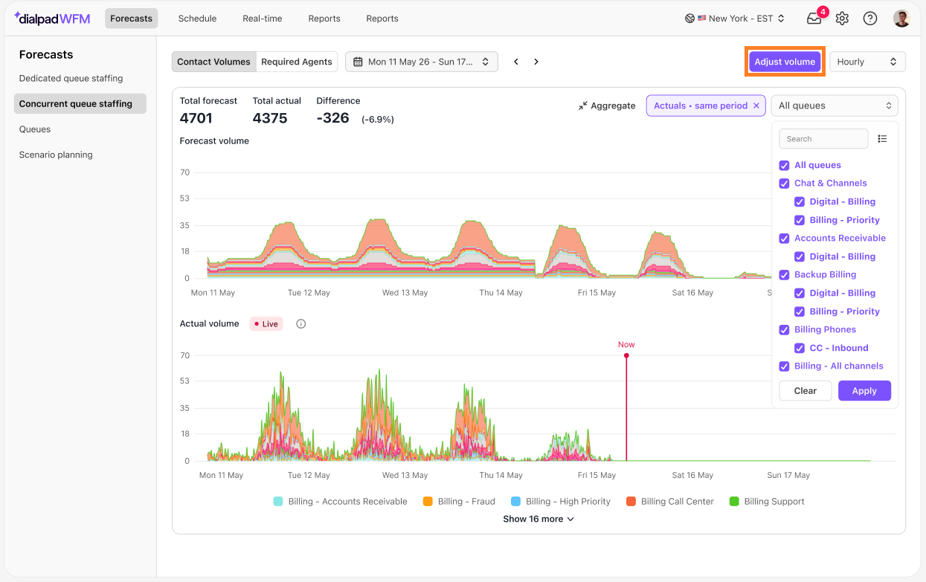The width and height of the screenshot is (926, 582).
Task: Click the Difference value -326
Action: click(332, 118)
